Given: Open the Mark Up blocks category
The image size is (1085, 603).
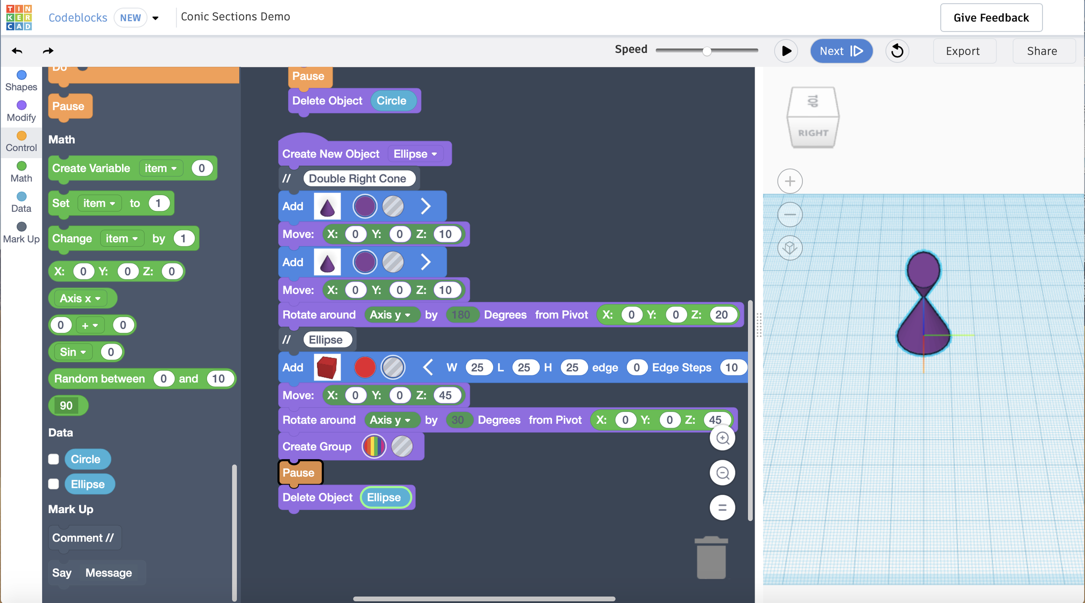Looking at the screenshot, I should click(21, 232).
